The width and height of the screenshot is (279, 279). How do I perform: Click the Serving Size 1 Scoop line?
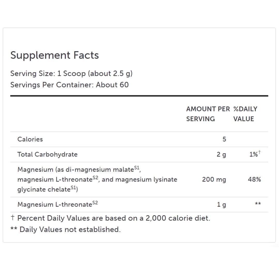(x=71, y=74)
